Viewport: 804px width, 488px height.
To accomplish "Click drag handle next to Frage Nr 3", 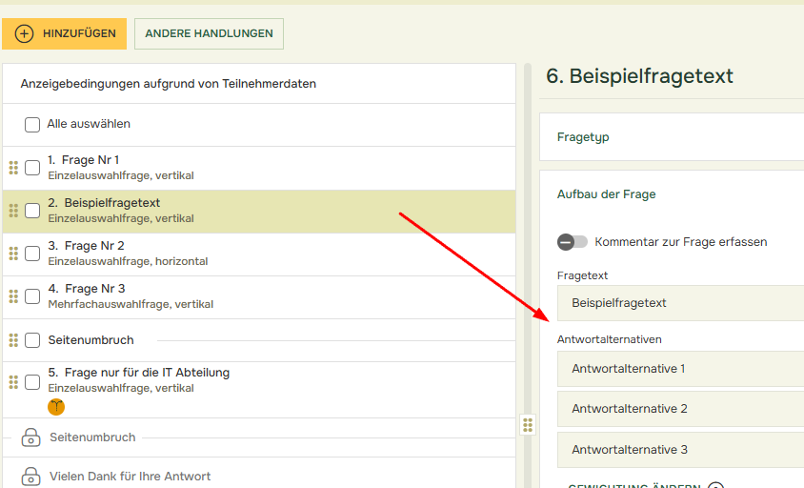I will 13,296.
